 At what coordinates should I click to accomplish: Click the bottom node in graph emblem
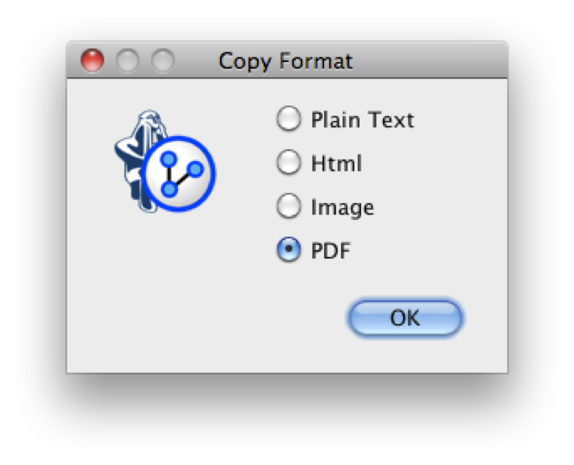[169, 189]
